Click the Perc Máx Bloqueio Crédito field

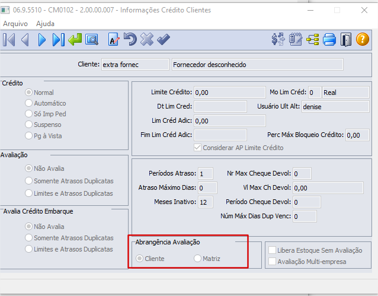[x=357, y=135]
